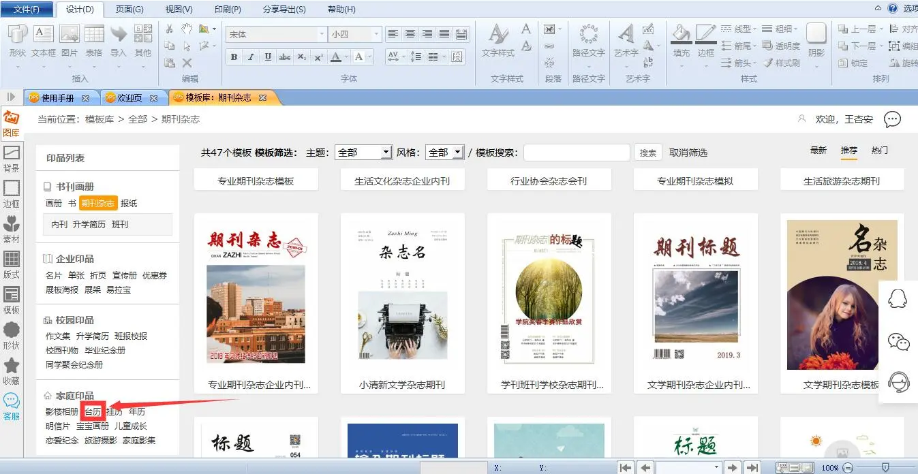Click the 收藏 favorites star icon
This screenshot has width=918, height=474.
click(x=11, y=370)
